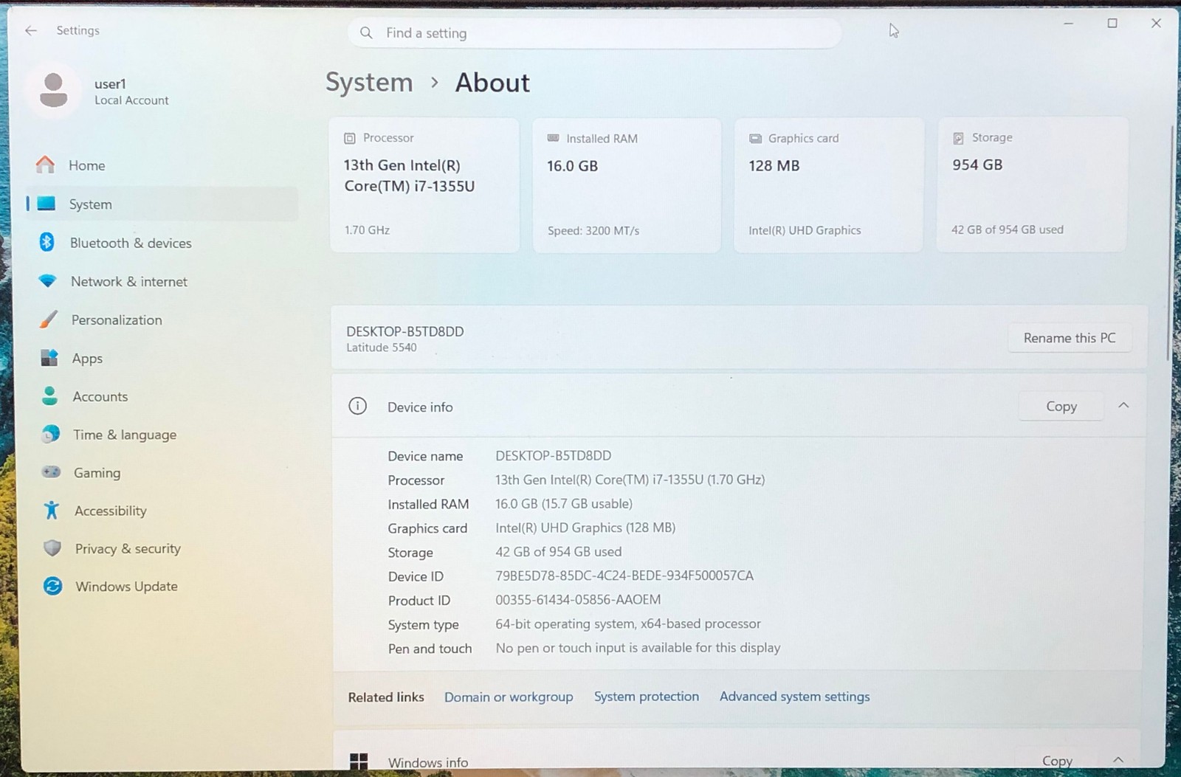
Task: Maximize the Settings window
Action: [x=1112, y=24]
